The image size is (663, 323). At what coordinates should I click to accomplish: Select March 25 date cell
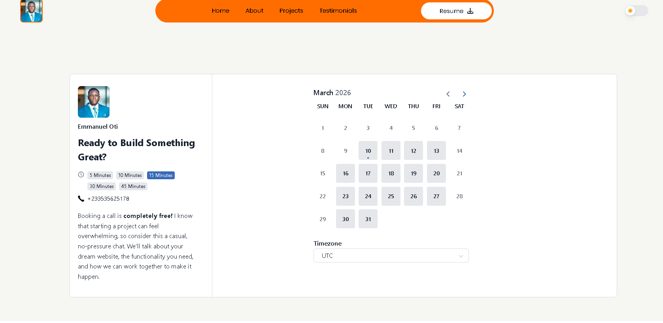pos(391,196)
